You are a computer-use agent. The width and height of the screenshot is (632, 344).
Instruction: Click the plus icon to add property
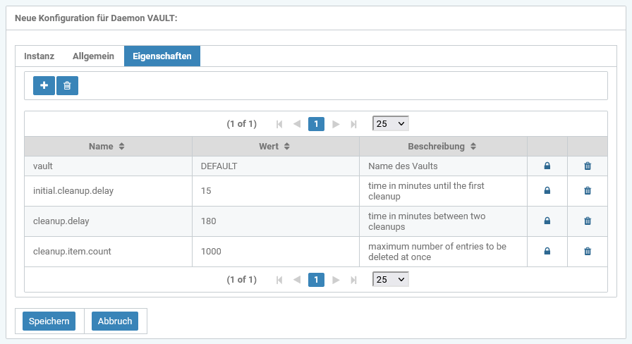[x=44, y=85]
